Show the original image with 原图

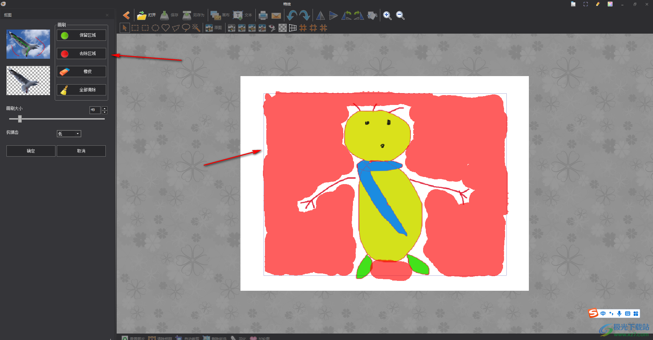(214, 28)
